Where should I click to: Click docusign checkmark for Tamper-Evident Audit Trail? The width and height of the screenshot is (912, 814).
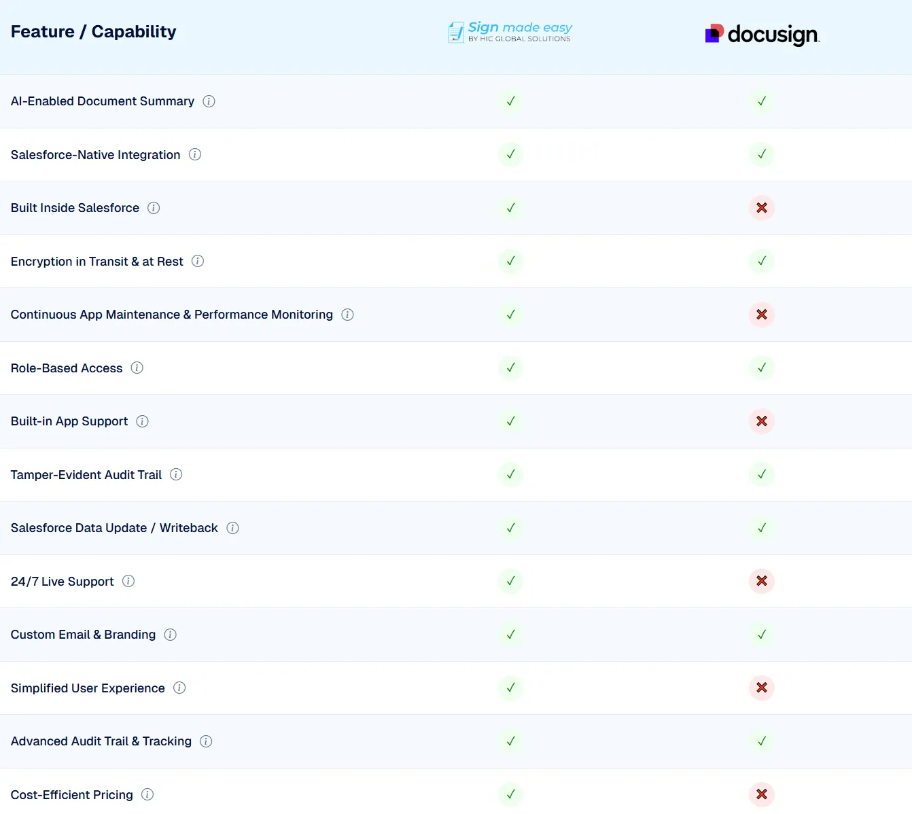coord(762,474)
